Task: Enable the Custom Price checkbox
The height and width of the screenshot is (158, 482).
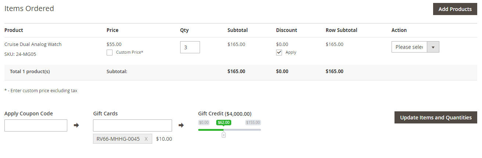Action: [110, 53]
